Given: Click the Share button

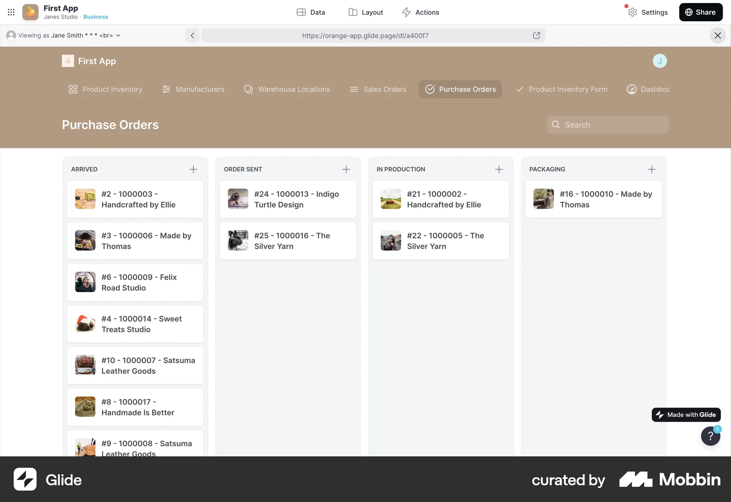Looking at the screenshot, I should tap(701, 12).
